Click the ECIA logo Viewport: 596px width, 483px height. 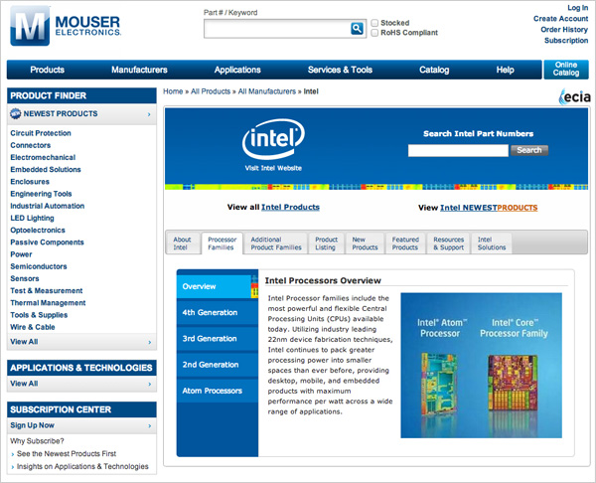575,97
